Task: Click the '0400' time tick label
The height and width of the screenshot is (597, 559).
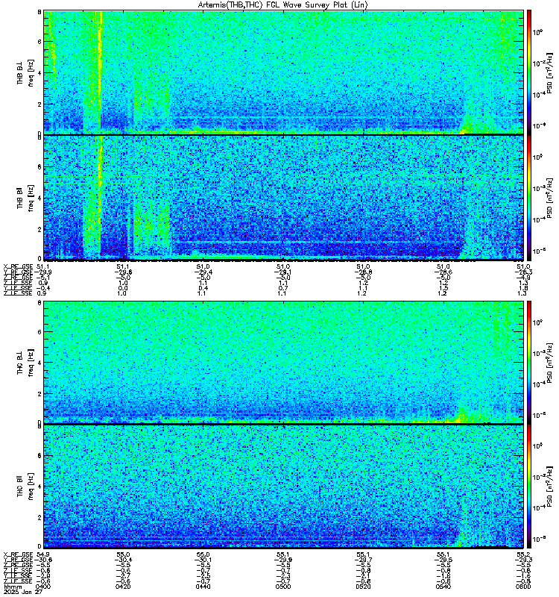Action: 42,587
